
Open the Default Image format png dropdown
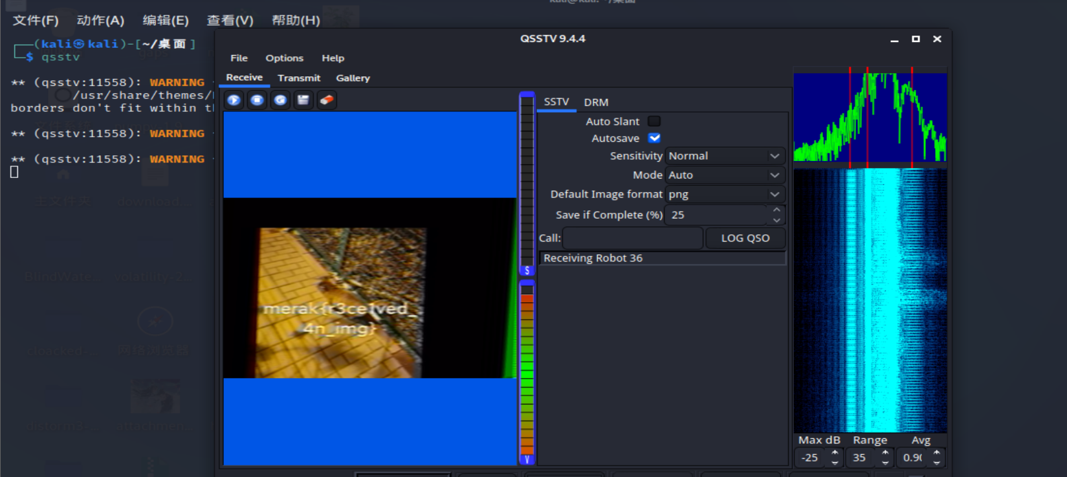725,195
